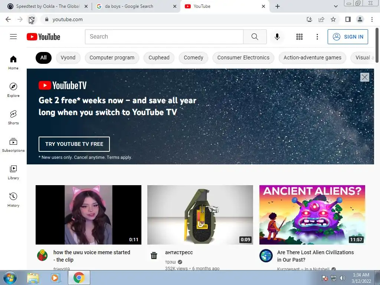
Task: Click the search magnifier button
Action: 255,37
